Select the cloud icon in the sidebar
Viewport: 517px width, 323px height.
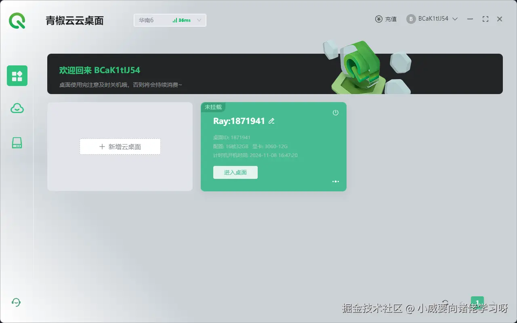pos(17,108)
